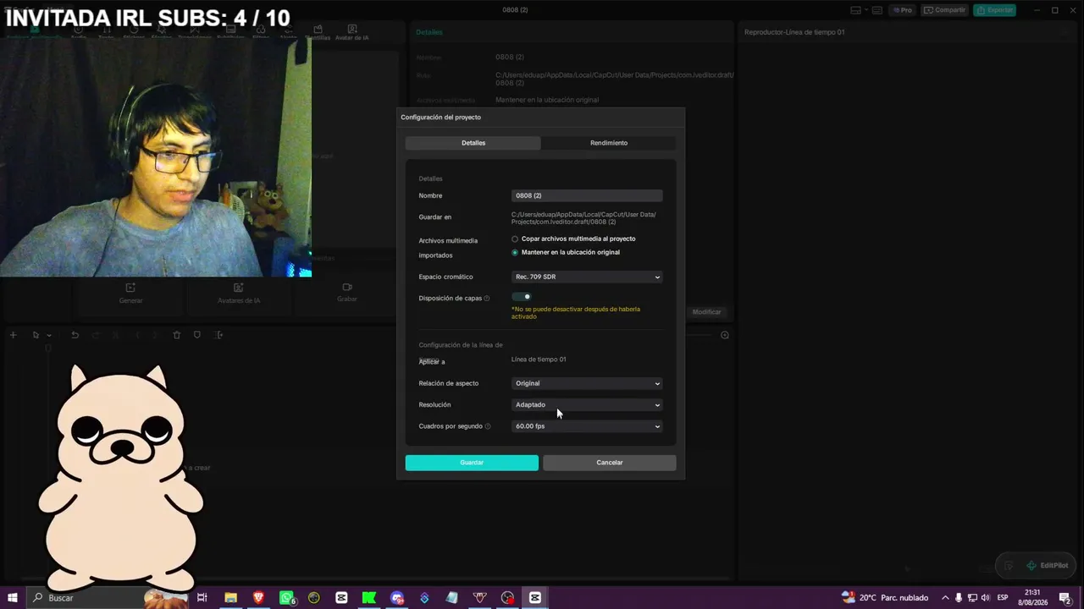Select Mantener en la ubicación original option
The image size is (1084, 609).
[x=566, y=252]
